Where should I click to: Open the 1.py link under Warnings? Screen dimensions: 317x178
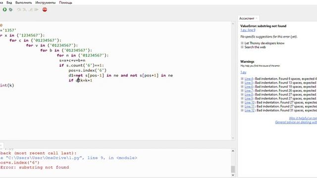click(x=243, y=72)
